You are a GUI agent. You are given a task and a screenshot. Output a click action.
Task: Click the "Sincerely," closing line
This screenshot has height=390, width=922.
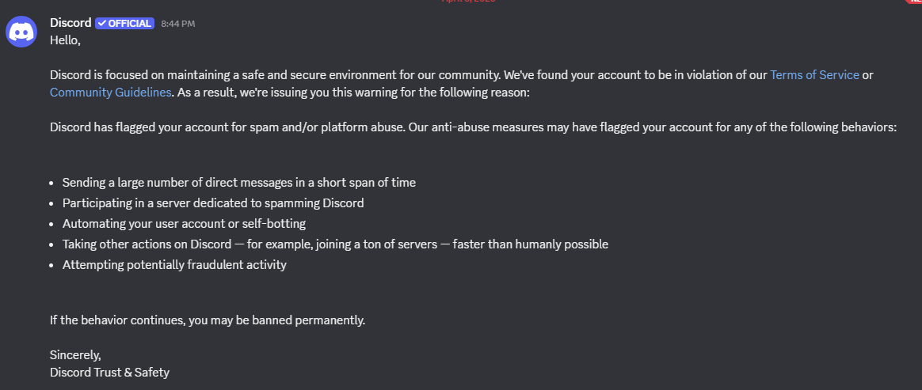(x=75, y=354)
